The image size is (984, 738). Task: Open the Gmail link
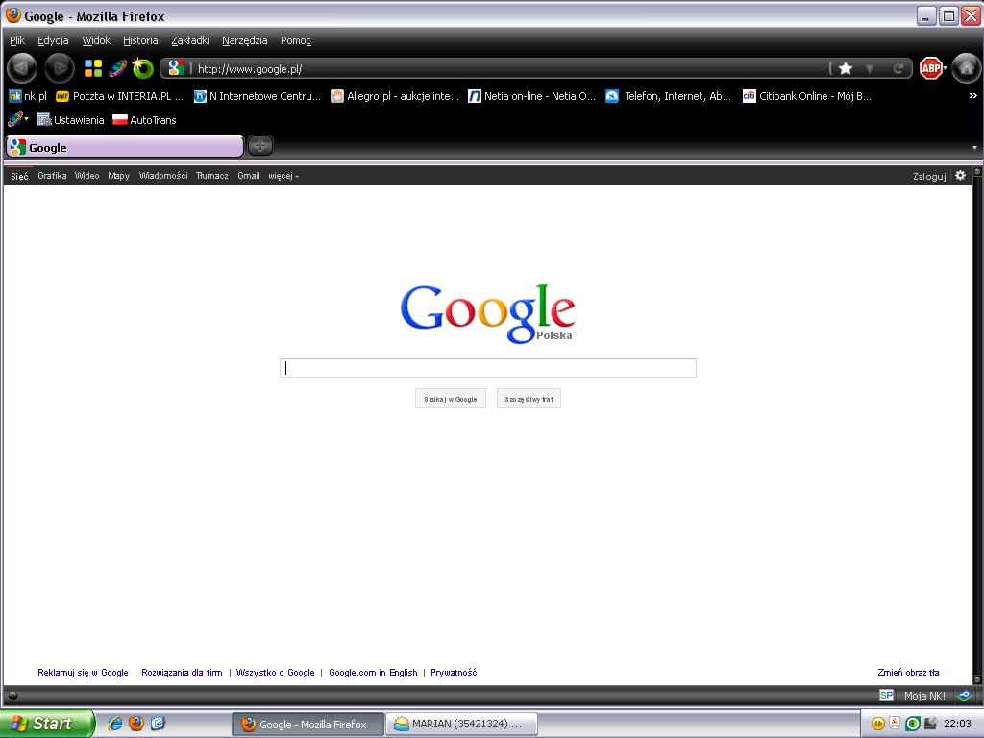[x=249, y=176]
